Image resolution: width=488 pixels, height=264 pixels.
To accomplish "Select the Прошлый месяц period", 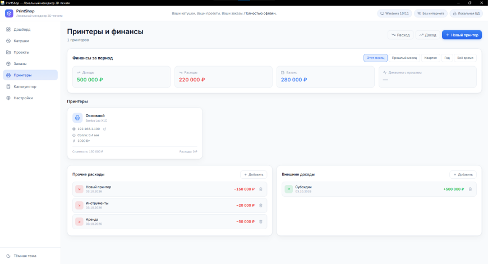I will pyautogui.click(x=404, y=58).
